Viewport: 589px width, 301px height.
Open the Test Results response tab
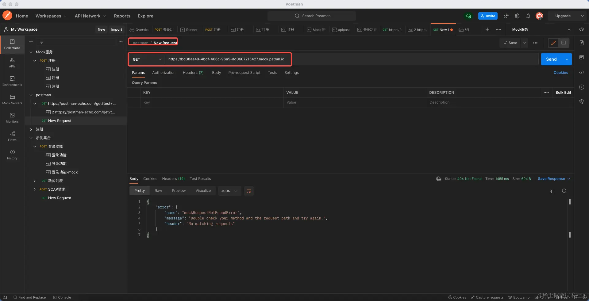click(200, 179)
